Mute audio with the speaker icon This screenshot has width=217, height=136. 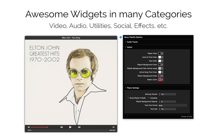28,127
